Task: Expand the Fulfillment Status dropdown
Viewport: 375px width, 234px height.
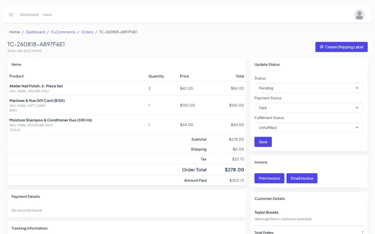Action: 309,128
